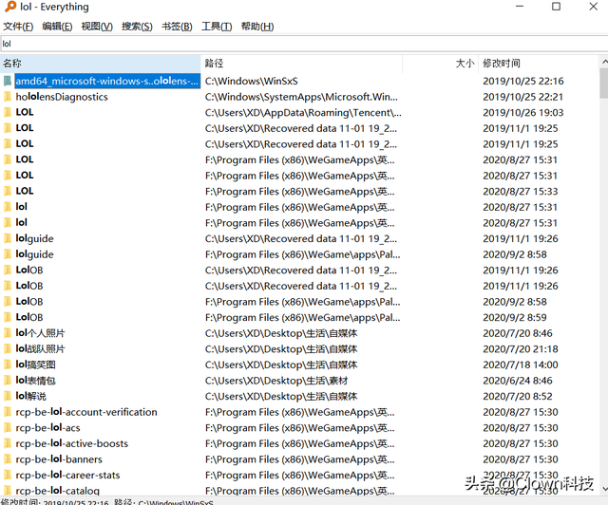Sort by the 路径 column header

point(301,64)
